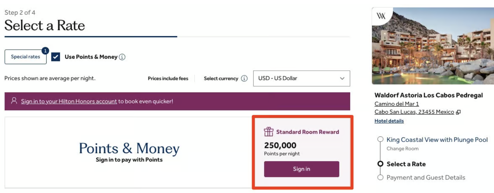This screenshot has height=193, width=494.
Task: Click the chevron arrow in the currency selector
Action: coord(342,78)
